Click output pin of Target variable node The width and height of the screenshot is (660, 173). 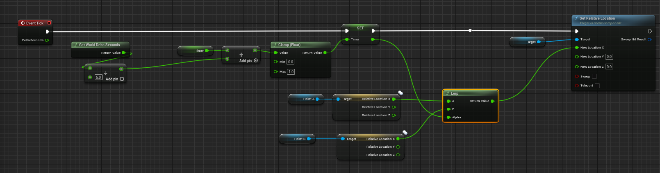(539, 42)
